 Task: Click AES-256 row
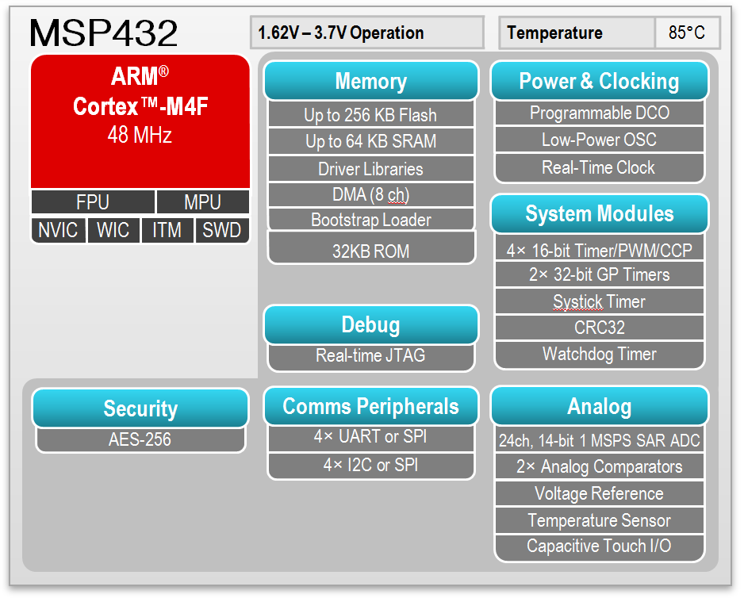[140, 439]
